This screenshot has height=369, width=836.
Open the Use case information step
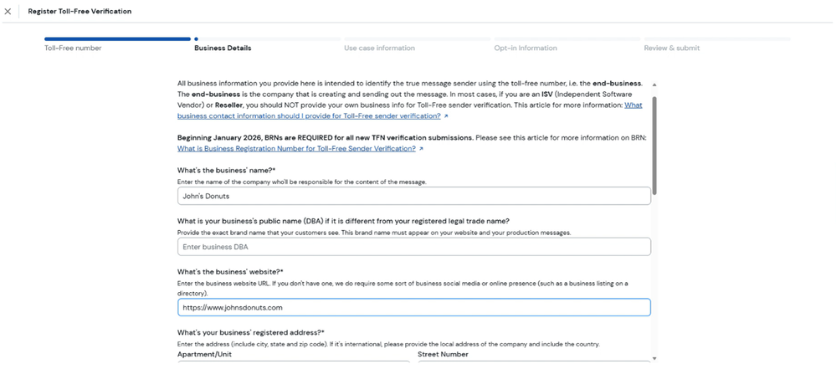(x=380, y=48)
